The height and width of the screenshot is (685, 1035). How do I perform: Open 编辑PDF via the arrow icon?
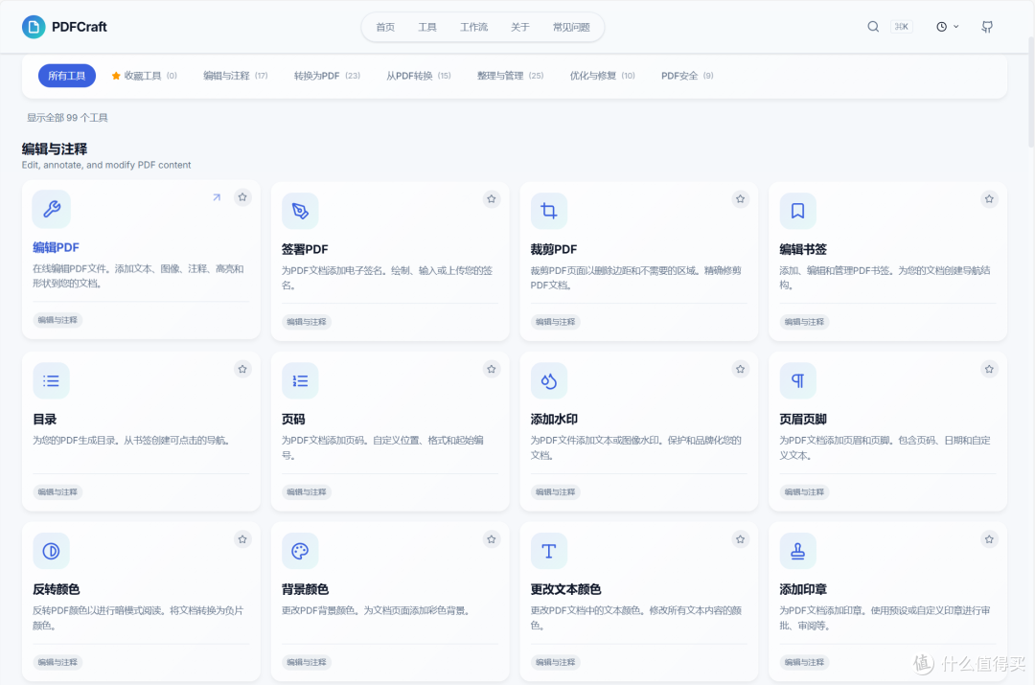coord(217,197)
